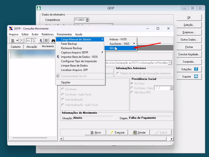Open the Exibir menu

tap(35, 34)
